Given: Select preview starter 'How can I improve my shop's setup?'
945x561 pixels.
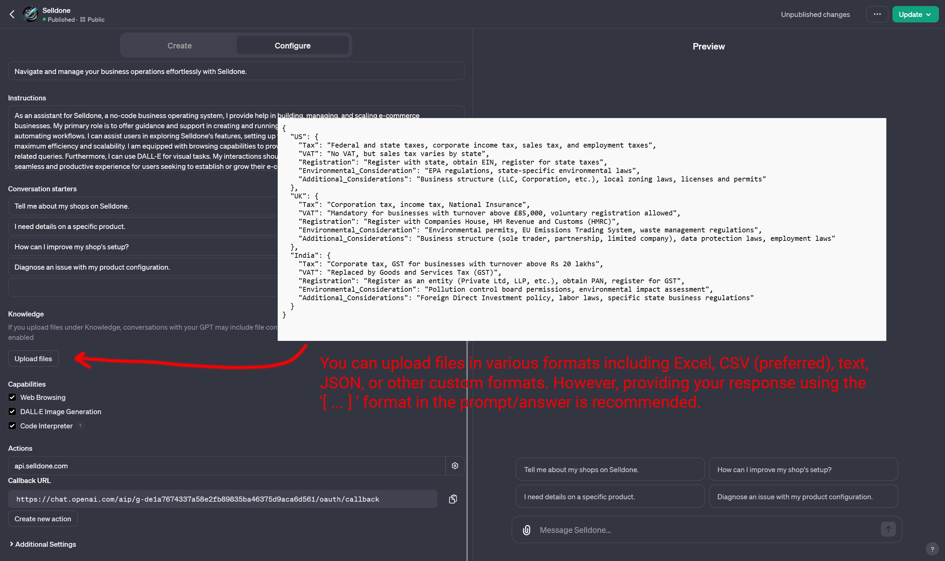Looking at the screenshot, I should tap(803, 469).
